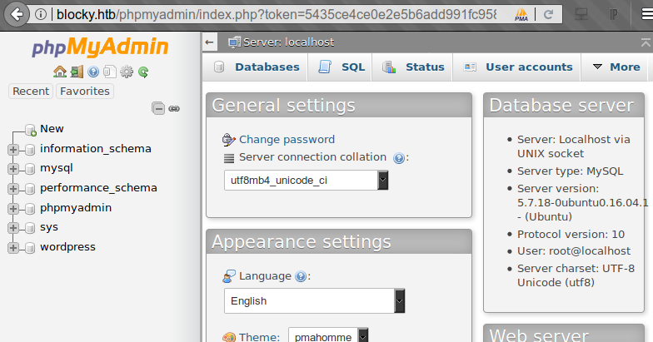Expand phpmyadmin database node
Image resolution: width=653 pixels, height=342 pixels.
pos(13,208)
